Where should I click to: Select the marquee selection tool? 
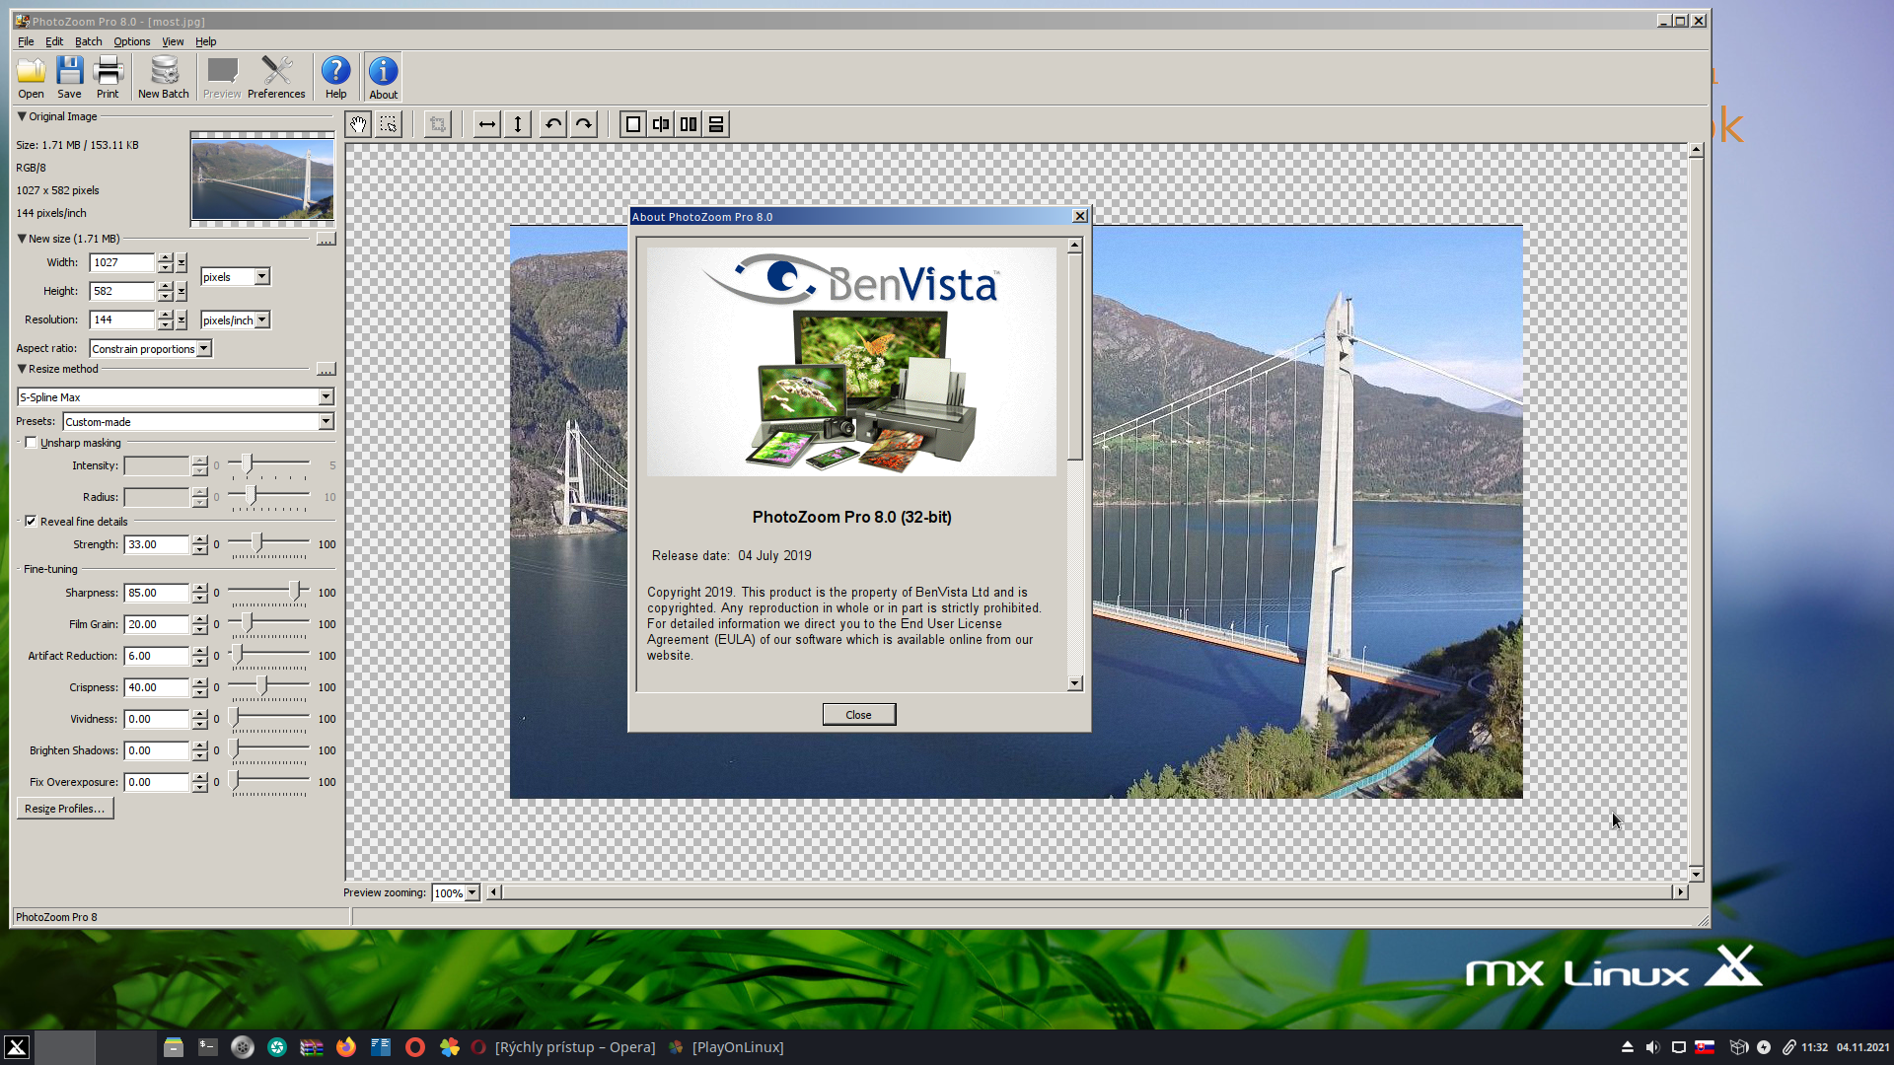pyautogui.click(x=389, y=124)
